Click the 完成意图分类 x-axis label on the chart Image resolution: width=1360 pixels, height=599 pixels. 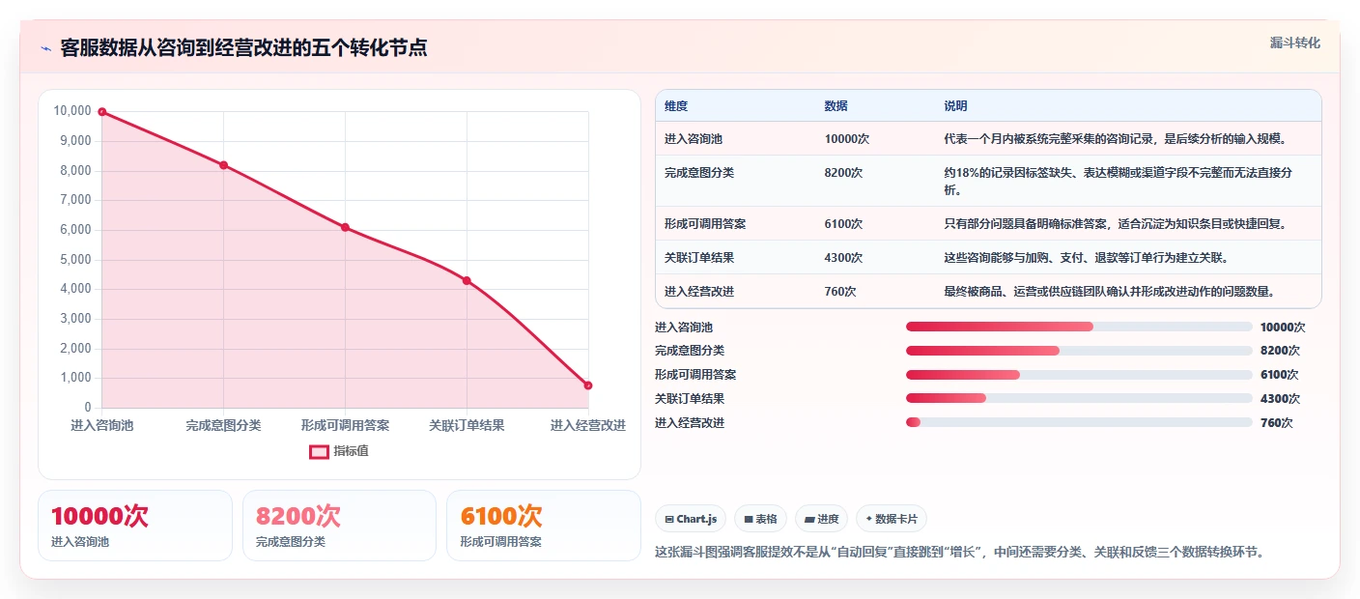(223, 425)
